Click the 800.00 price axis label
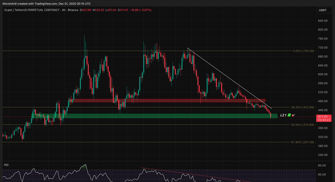 (322, 30)
